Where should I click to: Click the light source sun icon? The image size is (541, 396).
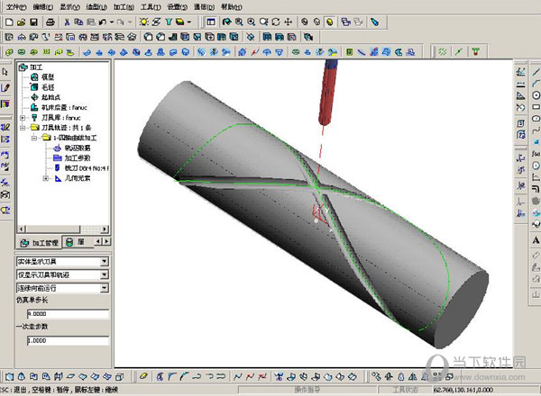pos(144,22)
